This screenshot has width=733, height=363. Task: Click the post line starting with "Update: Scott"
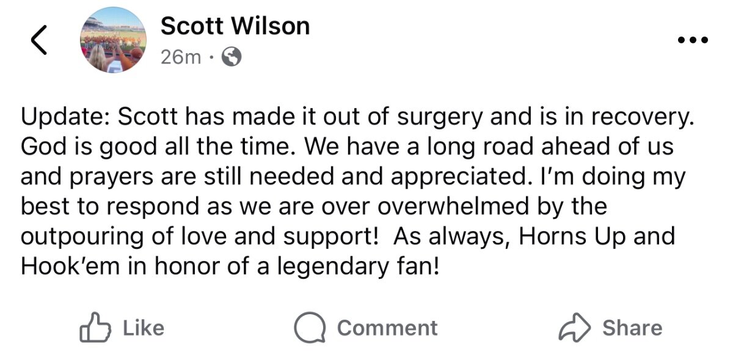click(357, 118)
